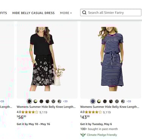Click the star rating on striped dress
Viewport: 142px width, 139px height.
coord(93,112)
